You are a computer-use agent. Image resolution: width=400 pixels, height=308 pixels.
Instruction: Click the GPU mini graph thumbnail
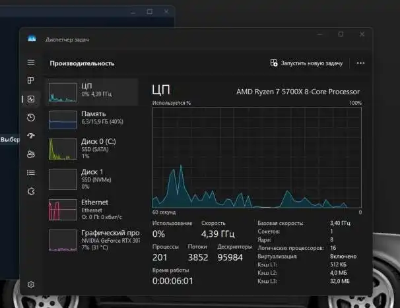(x=63, y=240)
